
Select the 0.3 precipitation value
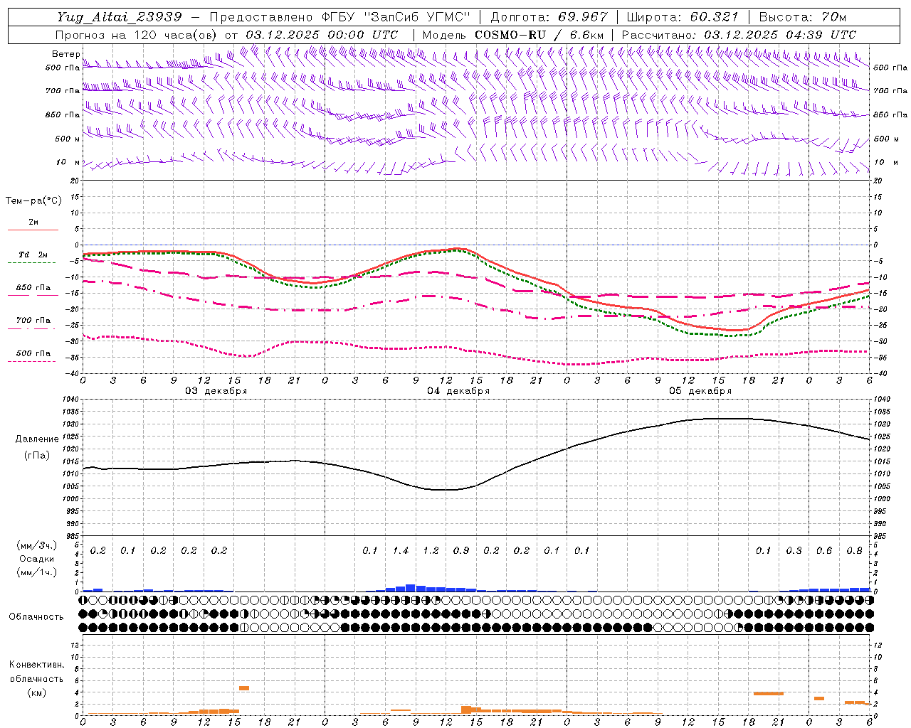[x=794, y=551]
